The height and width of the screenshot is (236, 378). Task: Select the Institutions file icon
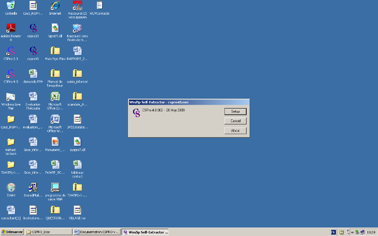33,212
